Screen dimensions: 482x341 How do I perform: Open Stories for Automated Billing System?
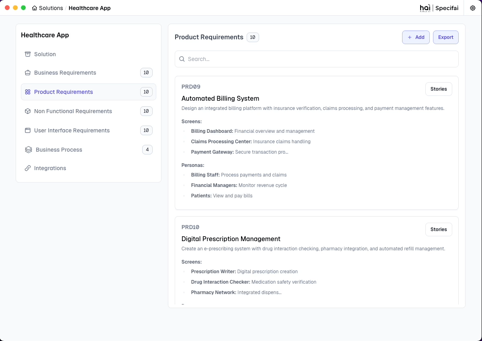439,89
